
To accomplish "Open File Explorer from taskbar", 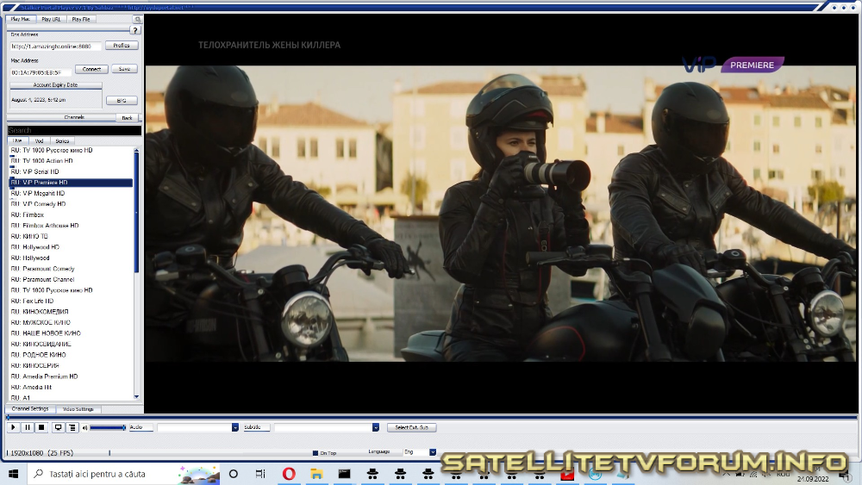I will [316, 474].
